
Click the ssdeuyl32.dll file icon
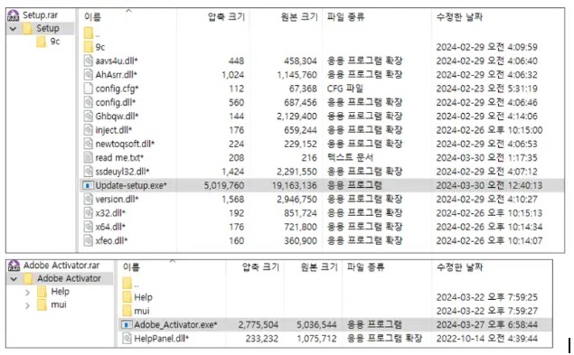tap(89, 172)
